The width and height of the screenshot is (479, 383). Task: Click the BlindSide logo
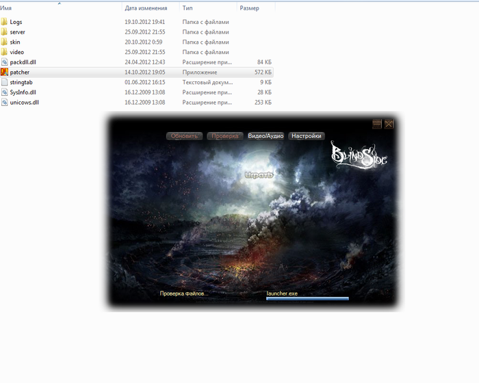click(x=359, y=155)
